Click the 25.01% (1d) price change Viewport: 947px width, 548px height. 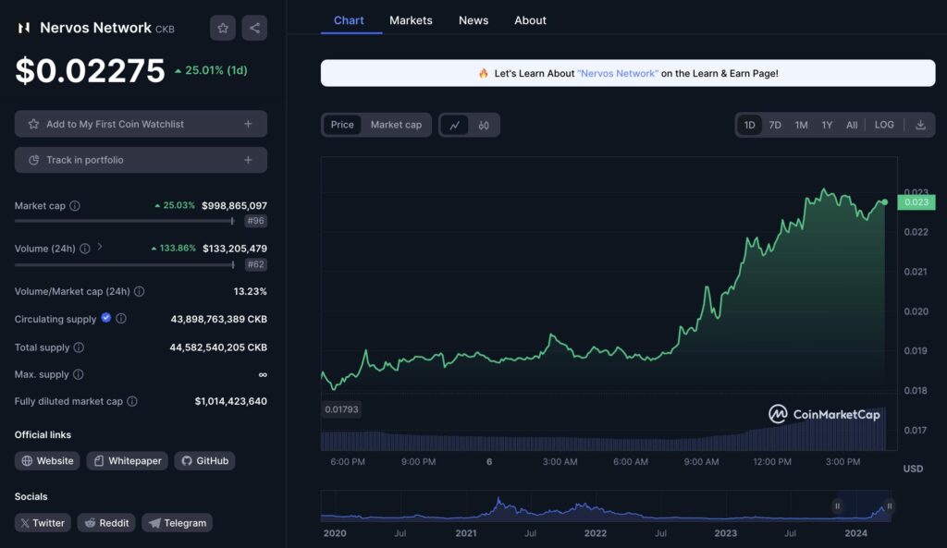tap(211, 70)
